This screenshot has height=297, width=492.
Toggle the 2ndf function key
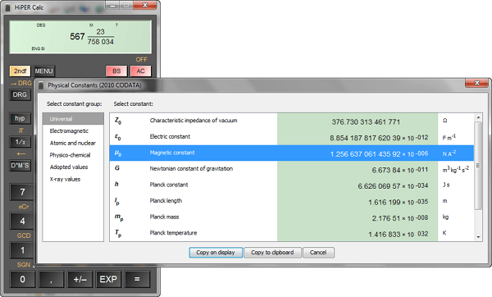[x=20, y=71]
